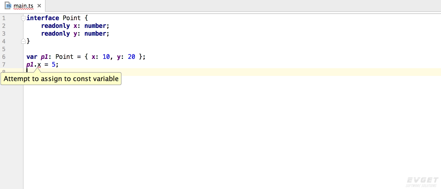Click the value 5 on line 7
The image size is (441, 189).
pyautogui.click(x=54, y=65)
